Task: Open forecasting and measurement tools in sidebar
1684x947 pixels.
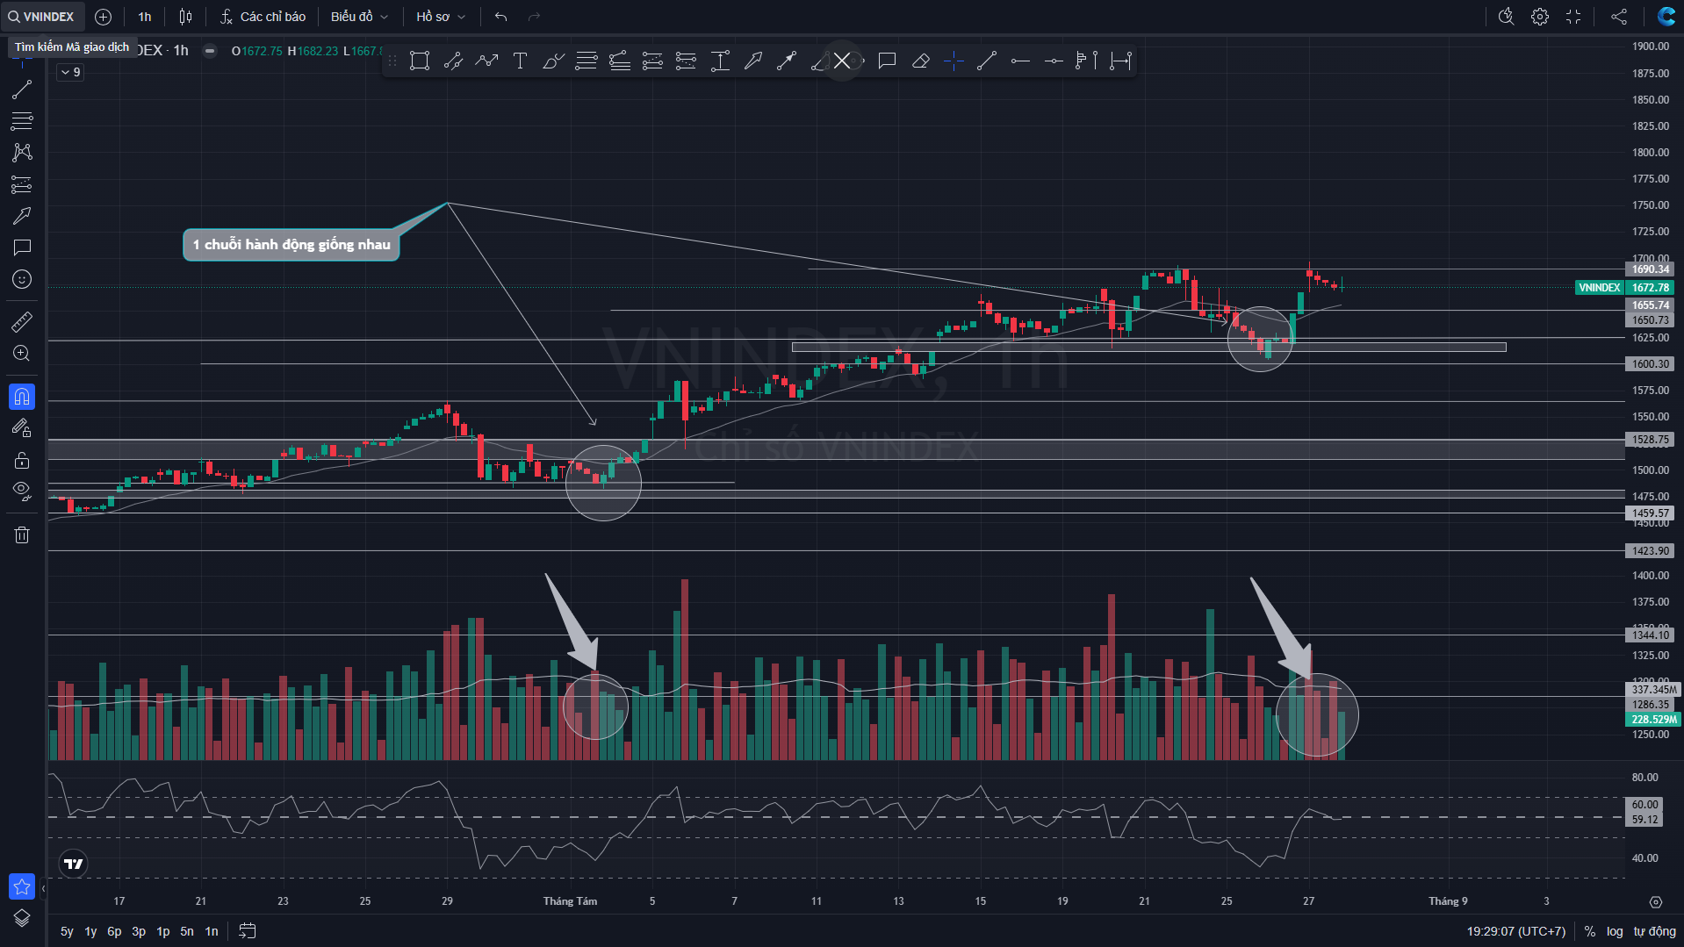Action: pos(22,184)
